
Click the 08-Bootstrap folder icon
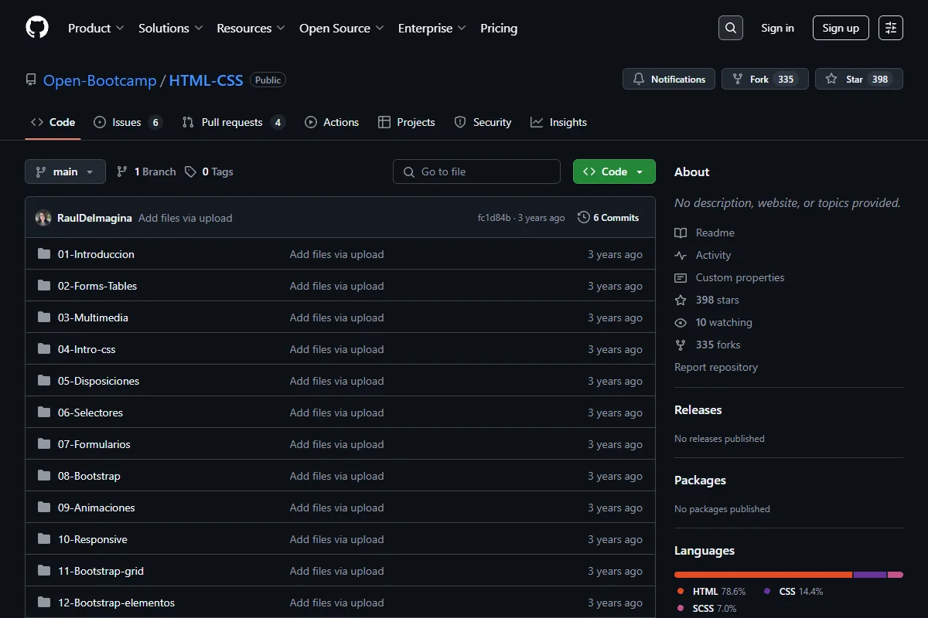click(44, 476)
